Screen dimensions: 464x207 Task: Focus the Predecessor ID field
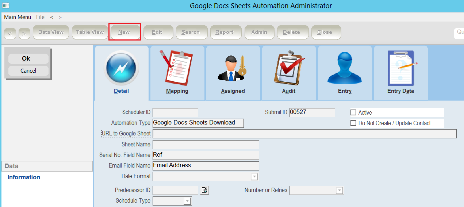(175, 190)
